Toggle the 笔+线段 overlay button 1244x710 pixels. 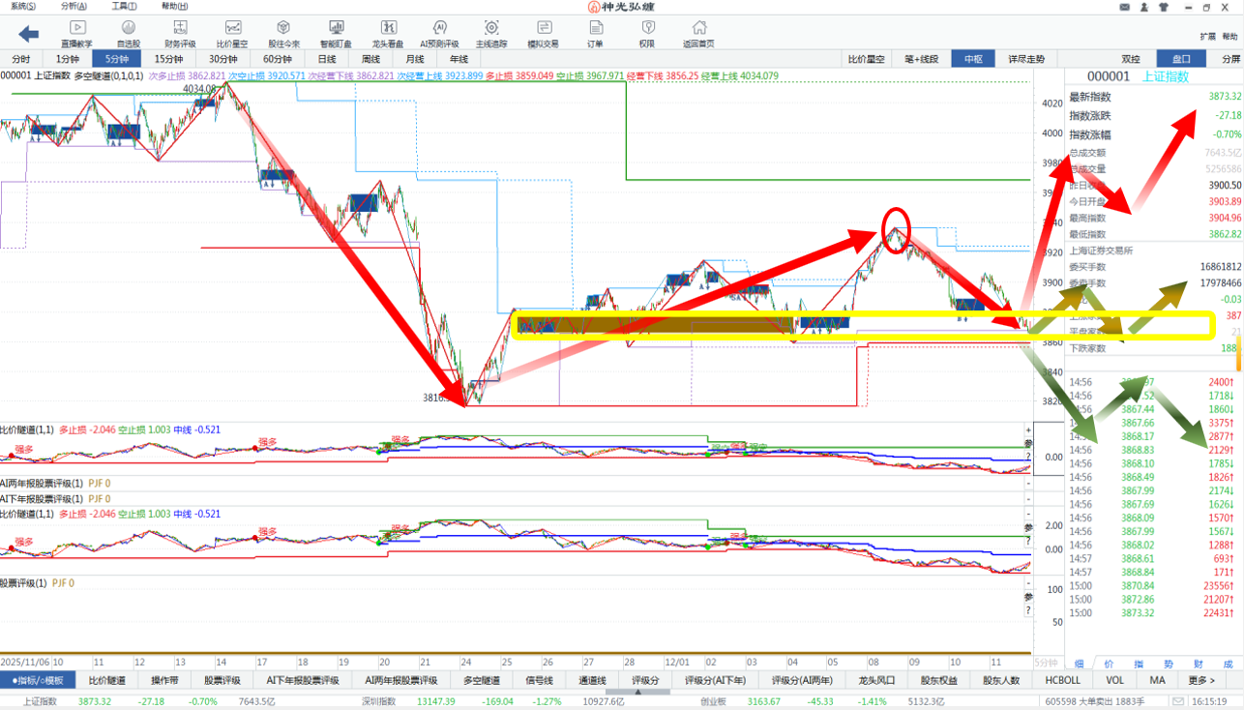click(x=921, y=59)
